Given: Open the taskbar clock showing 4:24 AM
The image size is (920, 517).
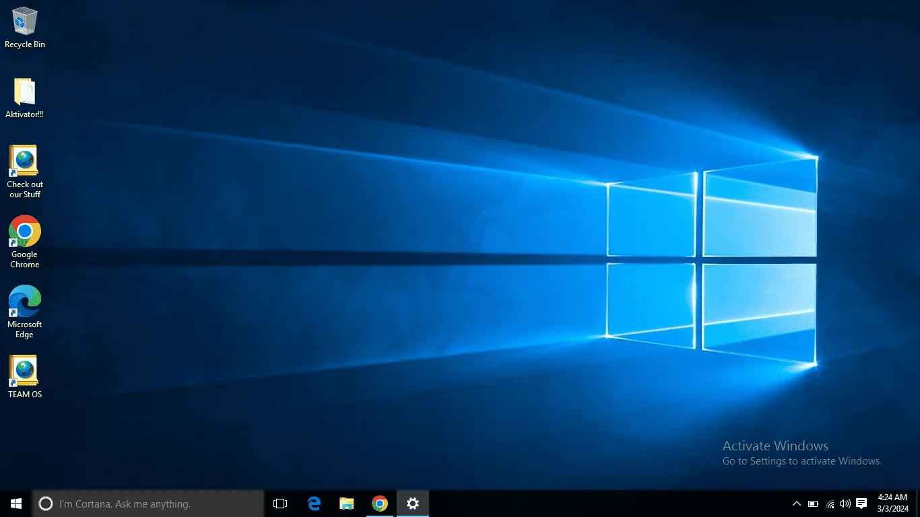Looking at the screenshot, I should tap(892, 504).
